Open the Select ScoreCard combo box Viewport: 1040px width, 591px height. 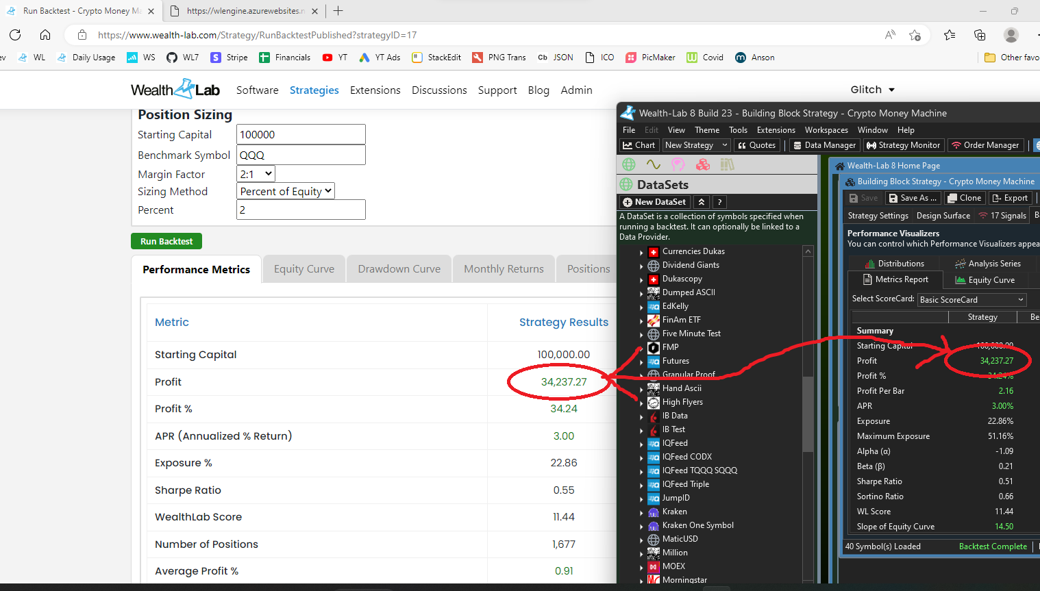(971, 300)
